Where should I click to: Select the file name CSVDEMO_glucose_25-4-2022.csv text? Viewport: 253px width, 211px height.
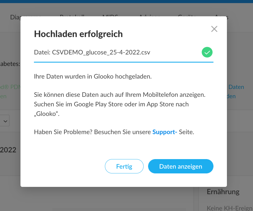[x=101, y=52]
